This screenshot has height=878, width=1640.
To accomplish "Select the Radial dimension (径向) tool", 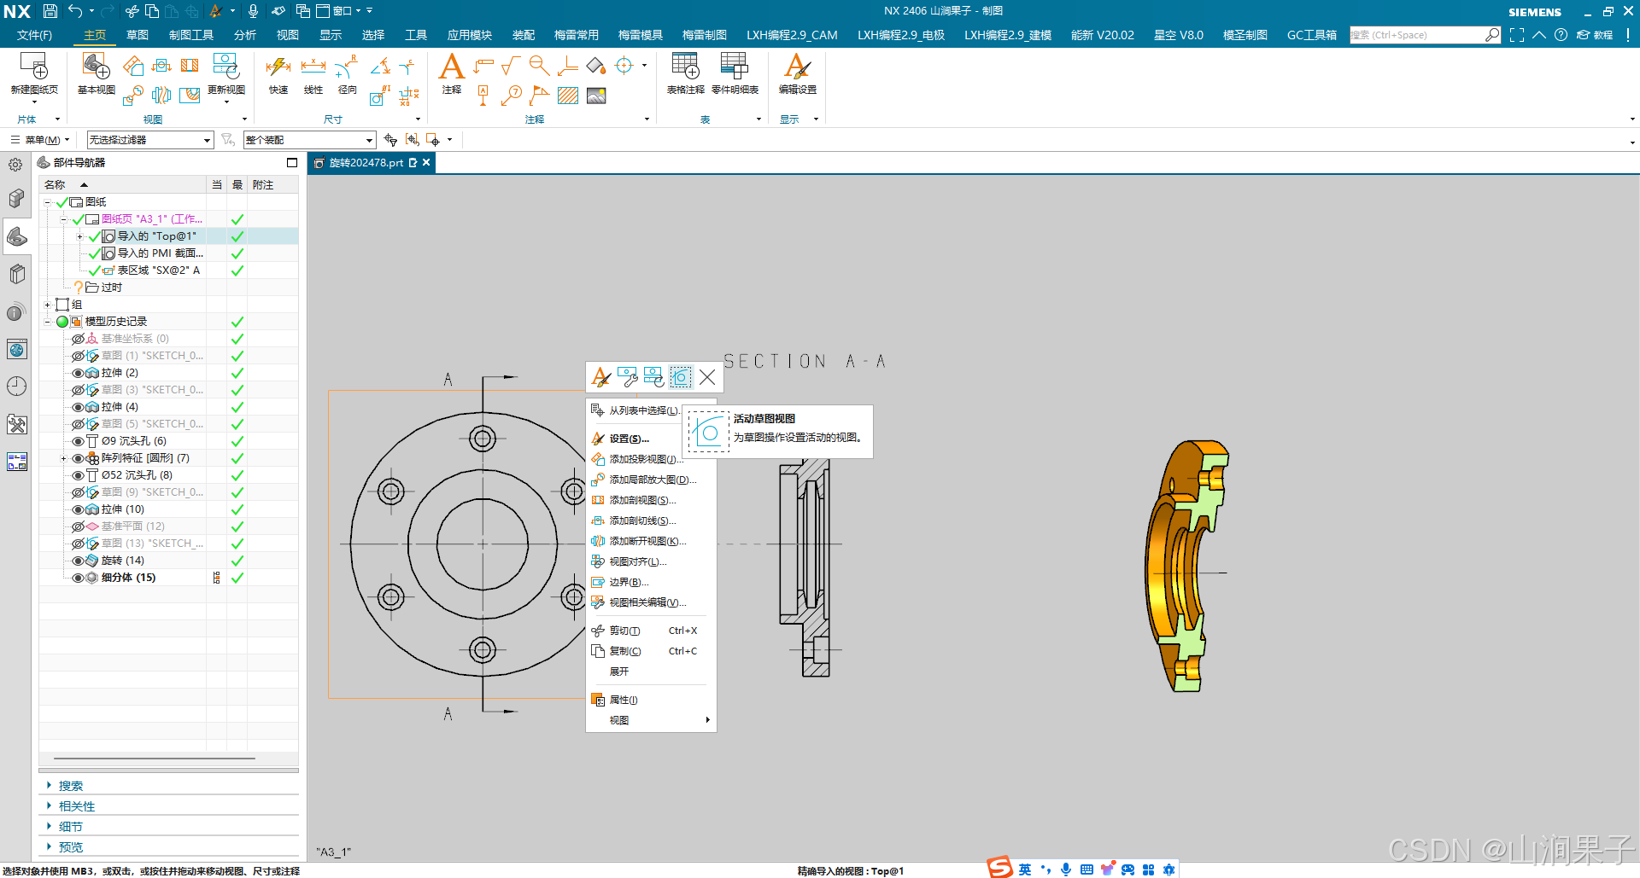I will 347,67.
